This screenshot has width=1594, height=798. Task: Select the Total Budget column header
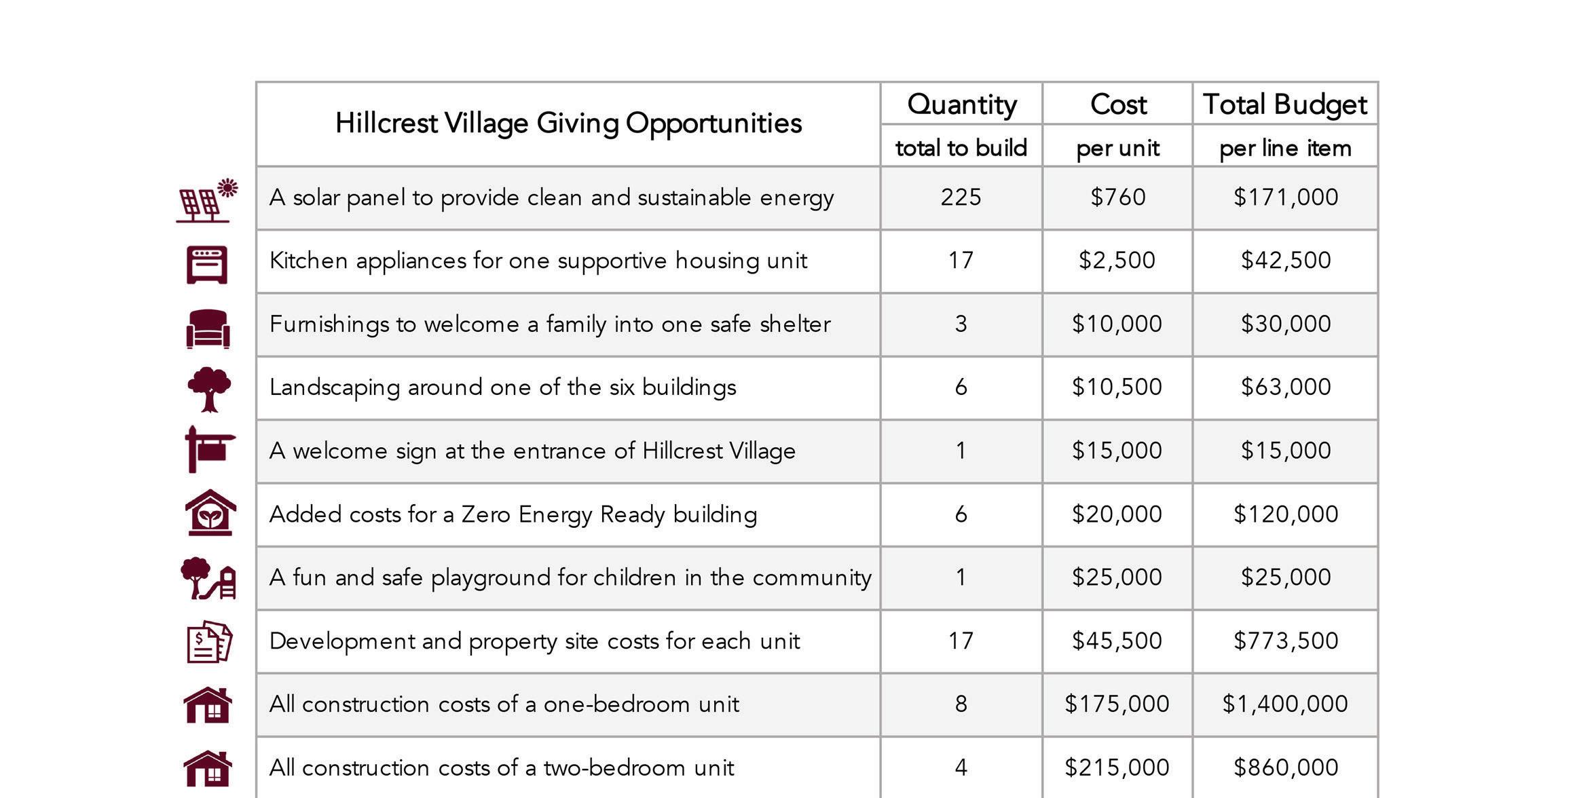click(1285, 104)
